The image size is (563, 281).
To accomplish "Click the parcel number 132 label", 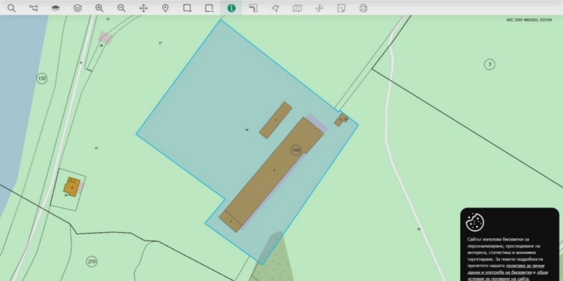I will pyautogui.click(x=42, y=78).
